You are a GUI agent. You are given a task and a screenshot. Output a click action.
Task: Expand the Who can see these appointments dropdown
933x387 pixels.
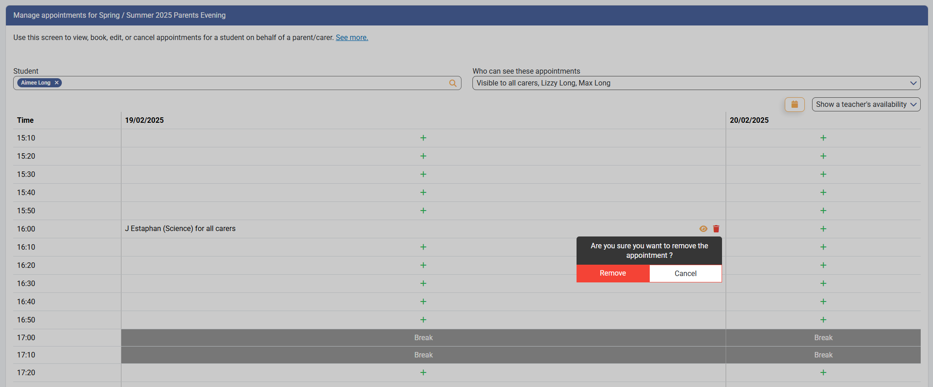(696, 83)
